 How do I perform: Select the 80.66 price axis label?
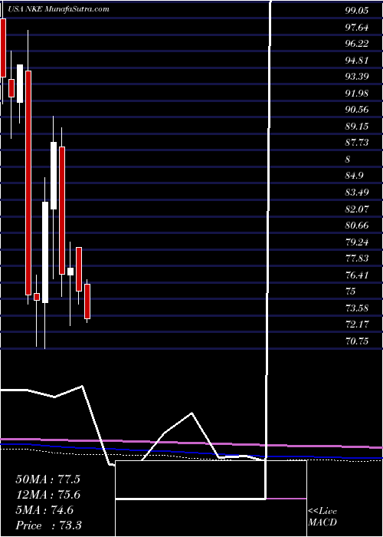coord(357,225)
